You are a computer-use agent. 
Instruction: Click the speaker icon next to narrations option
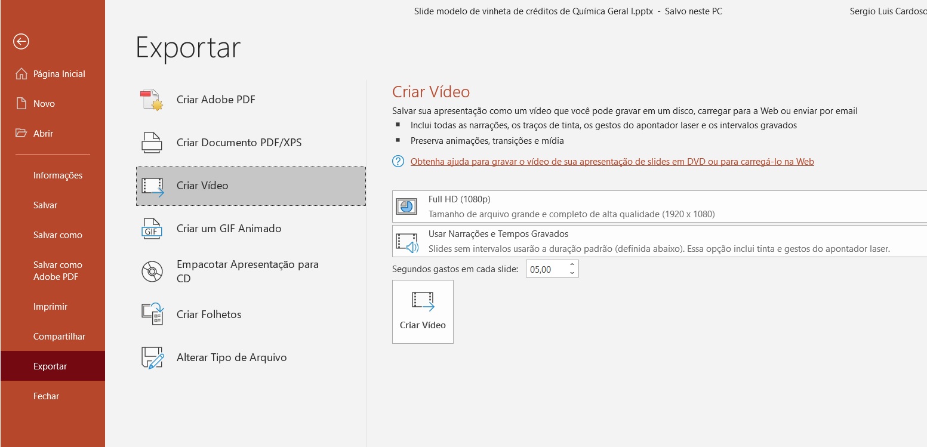coord(406,241)
